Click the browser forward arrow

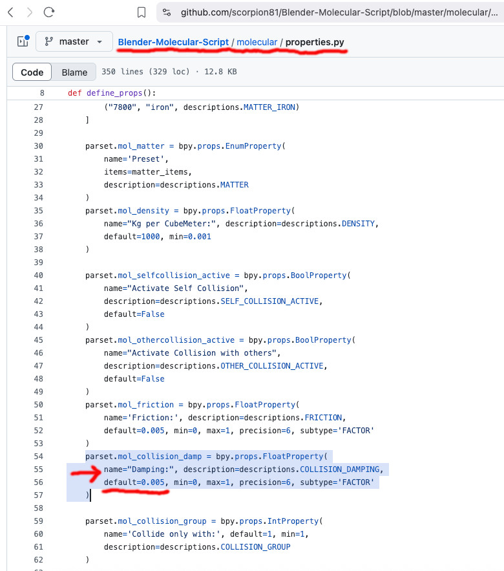[29, 12]
